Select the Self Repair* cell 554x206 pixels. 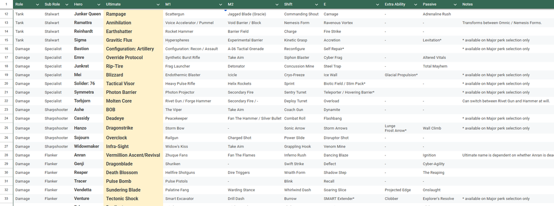352,49
